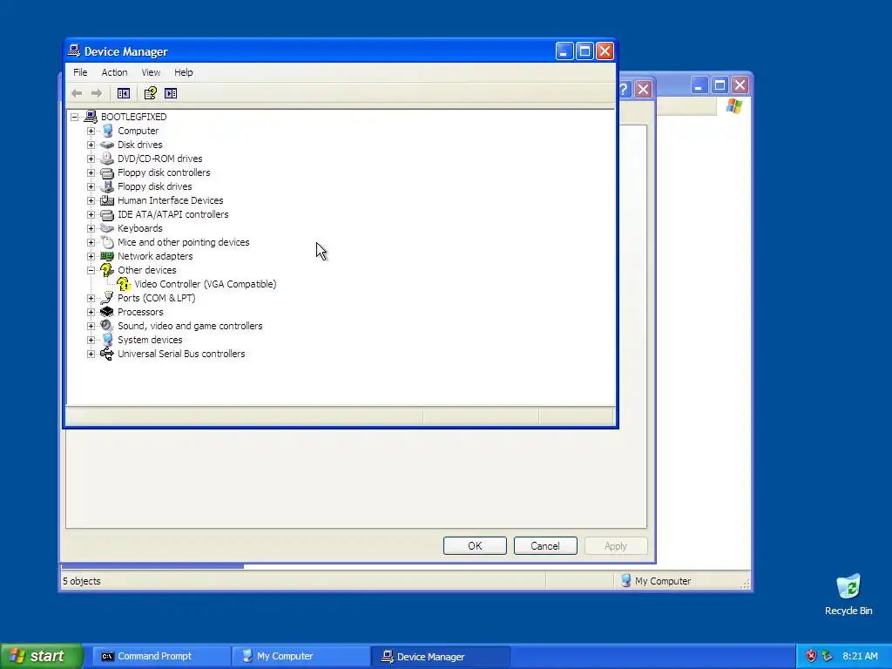Expand the Network adapters node
Viewport: 892px width, 669px height.
click(91, 256)
